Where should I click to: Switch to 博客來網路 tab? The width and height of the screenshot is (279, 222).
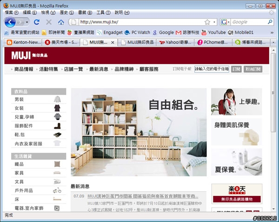[x=251, y=42]
